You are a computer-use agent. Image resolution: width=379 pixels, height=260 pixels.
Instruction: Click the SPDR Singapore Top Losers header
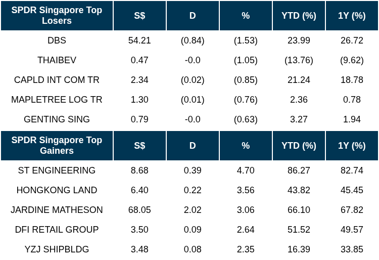pos(57,16)
